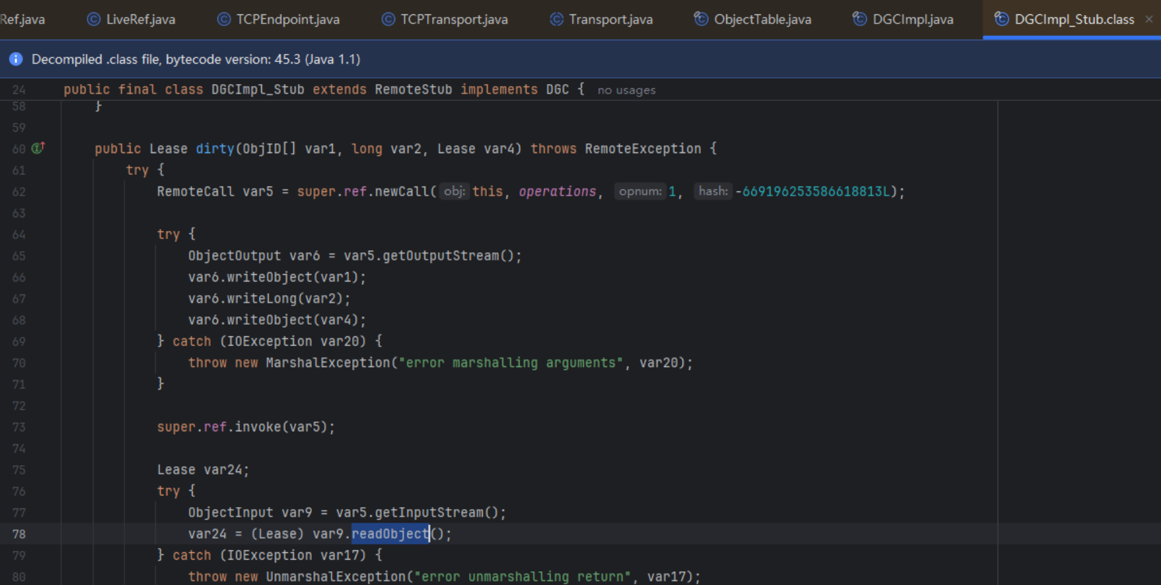Click the info icon in the decompiled banner
1161x585 pixels.
tap(16, 59)
